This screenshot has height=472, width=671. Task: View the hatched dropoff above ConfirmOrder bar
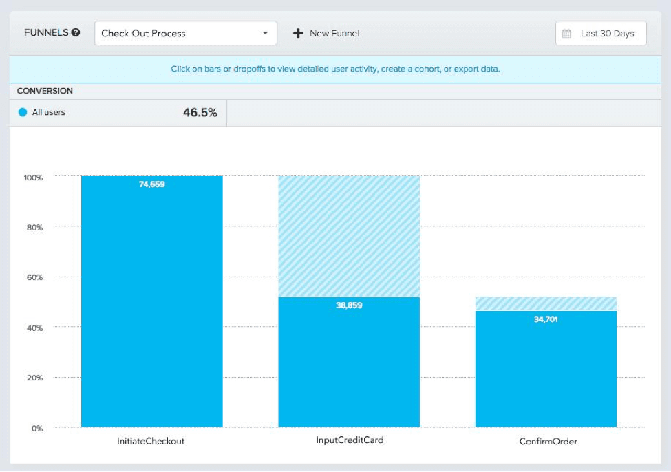click(546, 303)
